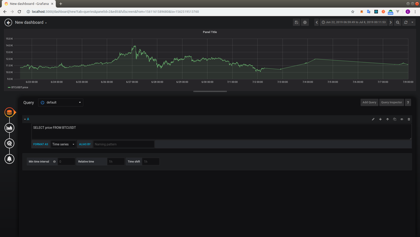Bookmark this page with the star icon

pos(353,12)
